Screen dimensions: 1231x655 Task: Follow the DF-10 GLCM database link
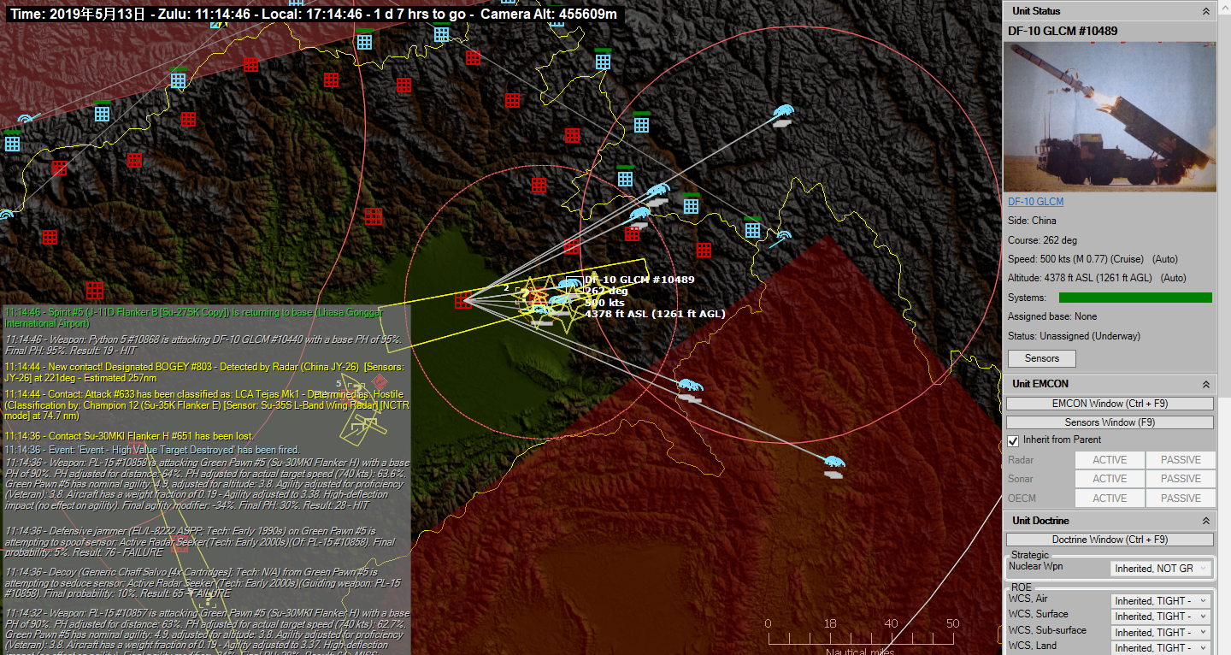(1036, 202)
